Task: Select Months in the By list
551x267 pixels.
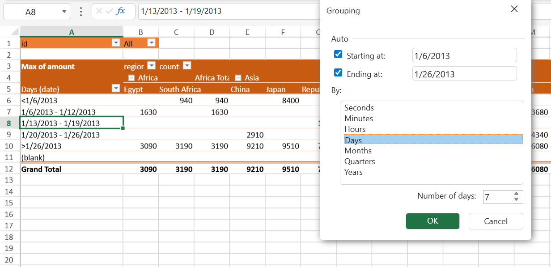Action: (x=358, y=151)
